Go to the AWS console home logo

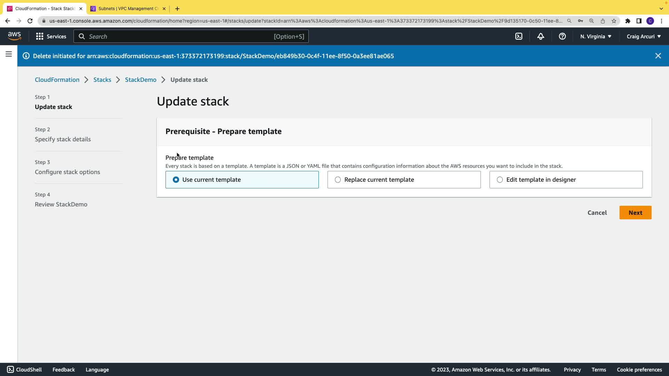click(x=14, y=36)
